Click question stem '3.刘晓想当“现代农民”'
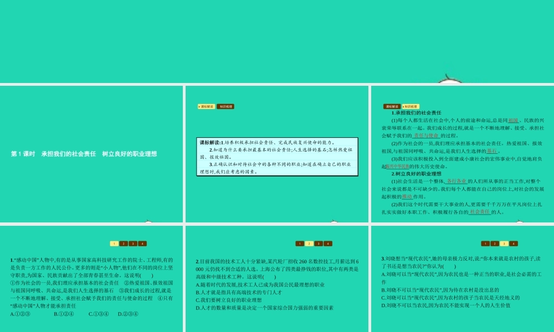Screen dimensions: 554x332 (x=461, y=262)
